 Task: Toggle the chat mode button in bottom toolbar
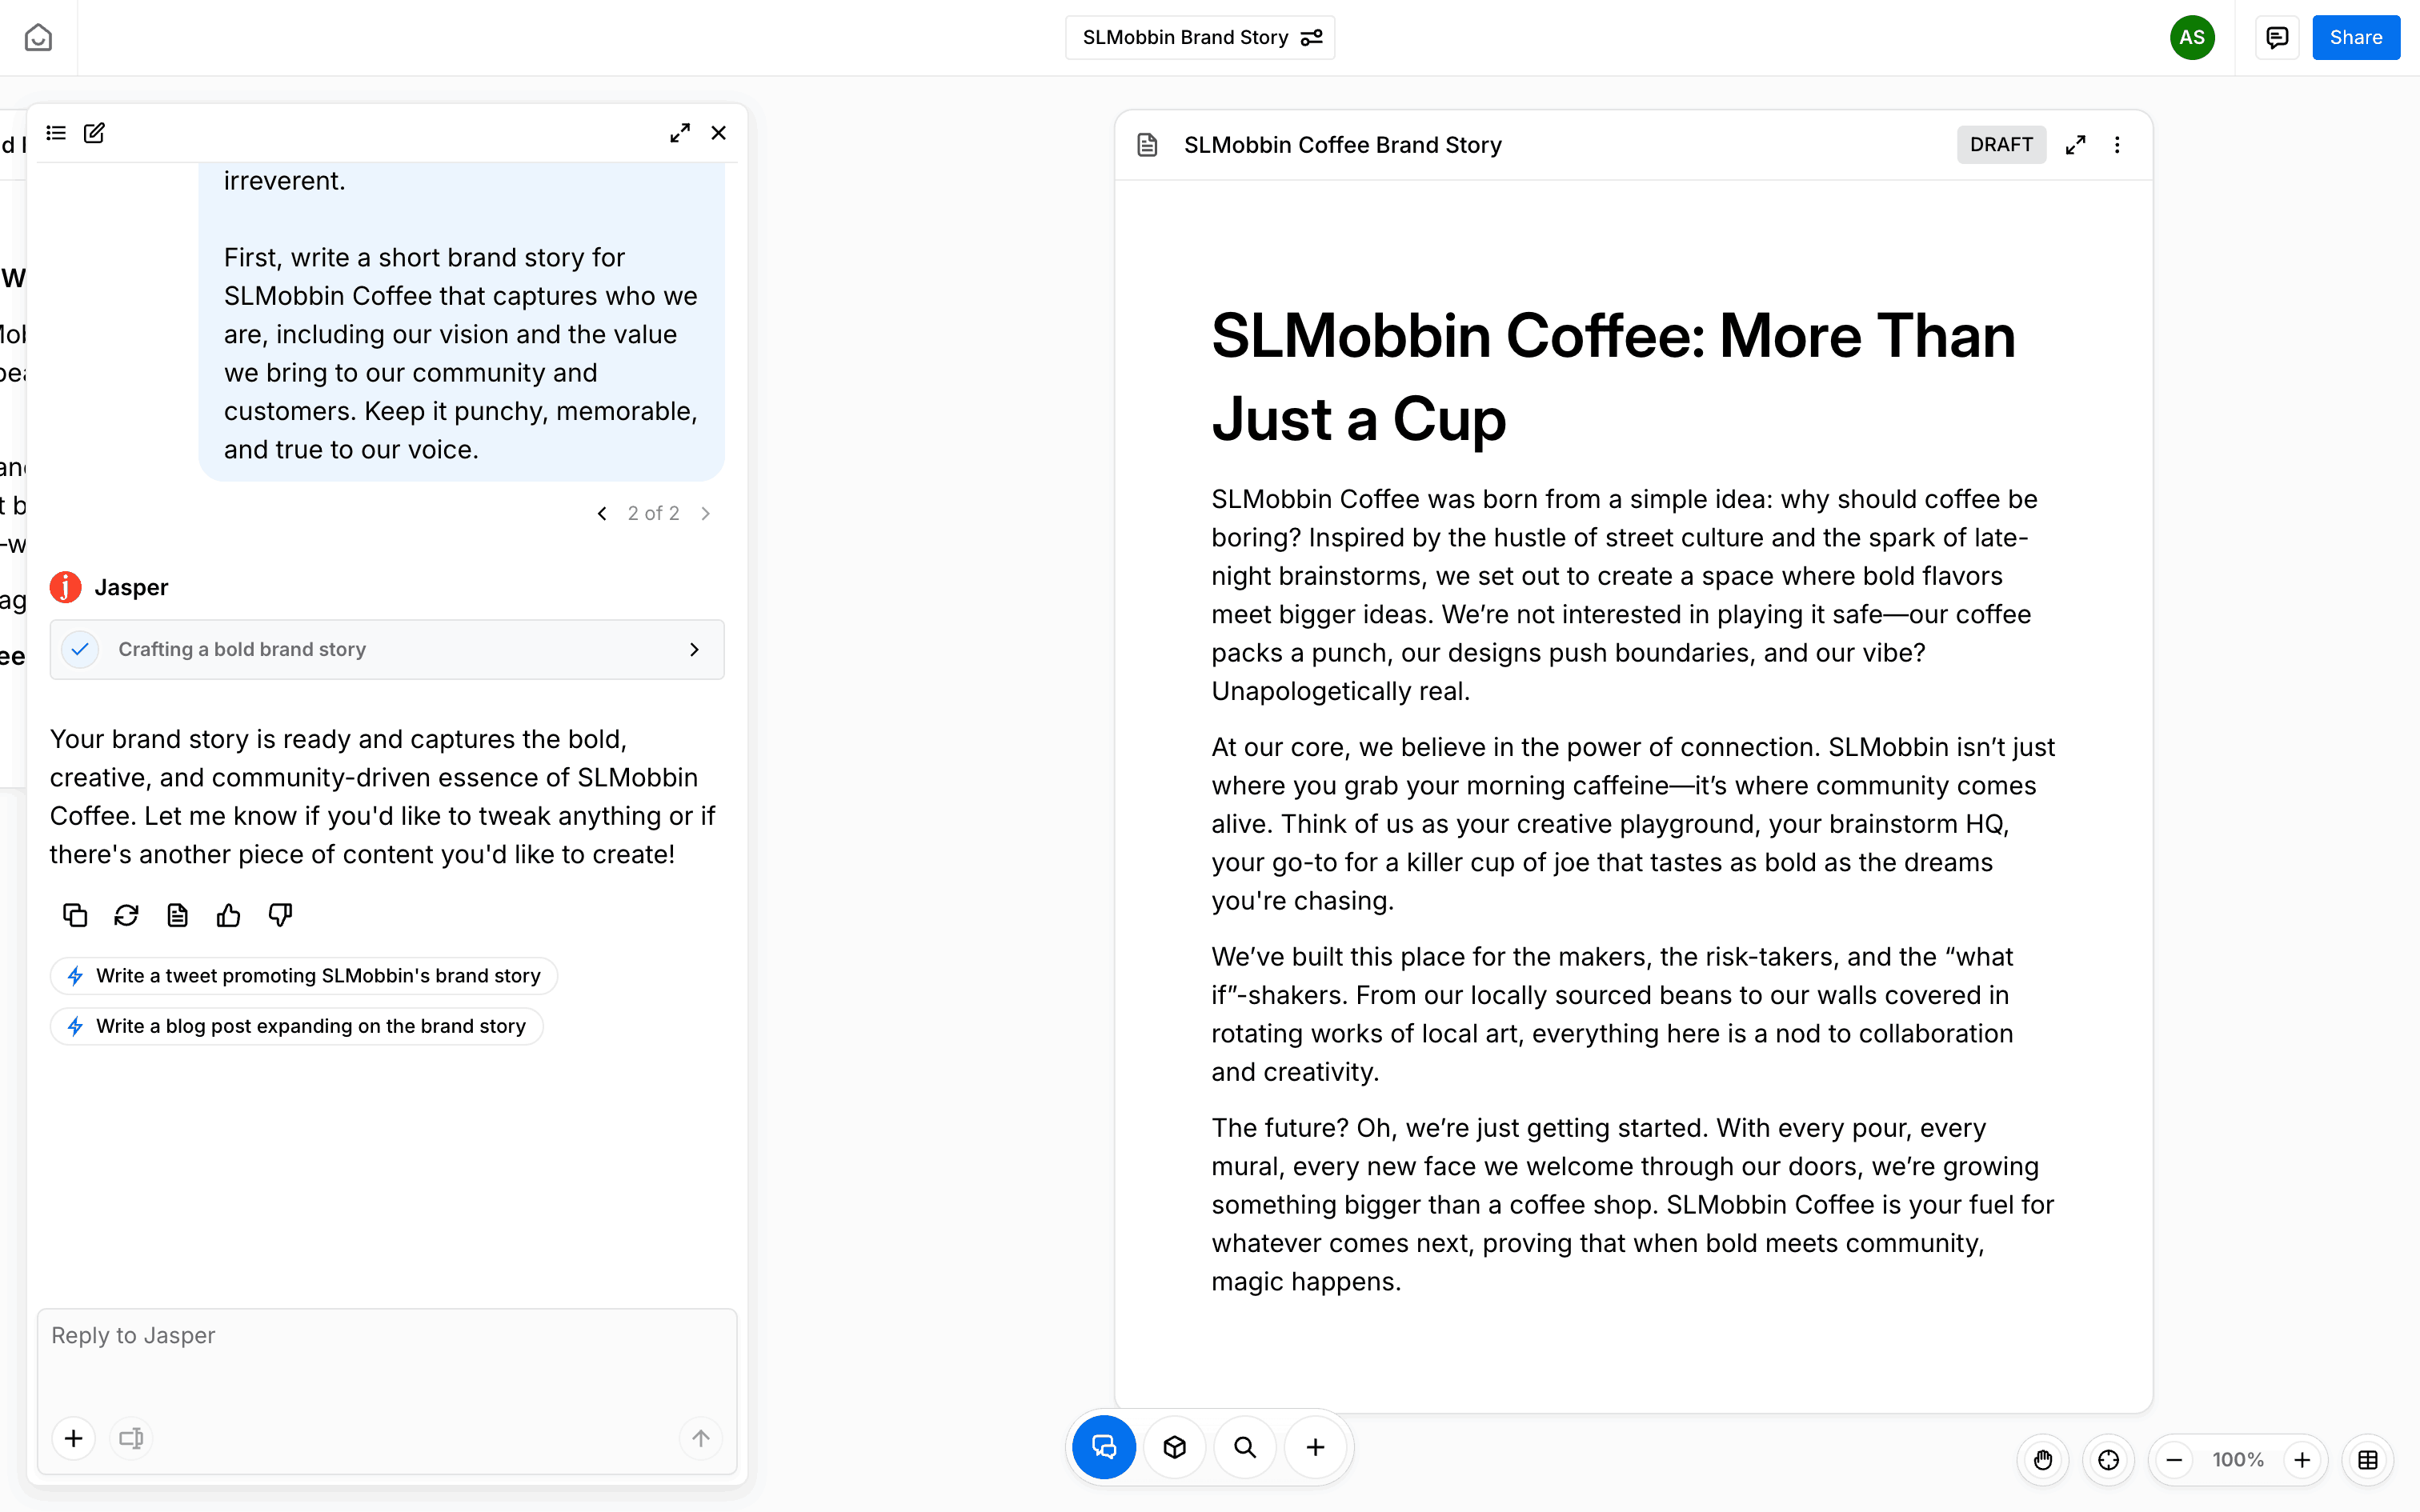tap(1104, 1447)
